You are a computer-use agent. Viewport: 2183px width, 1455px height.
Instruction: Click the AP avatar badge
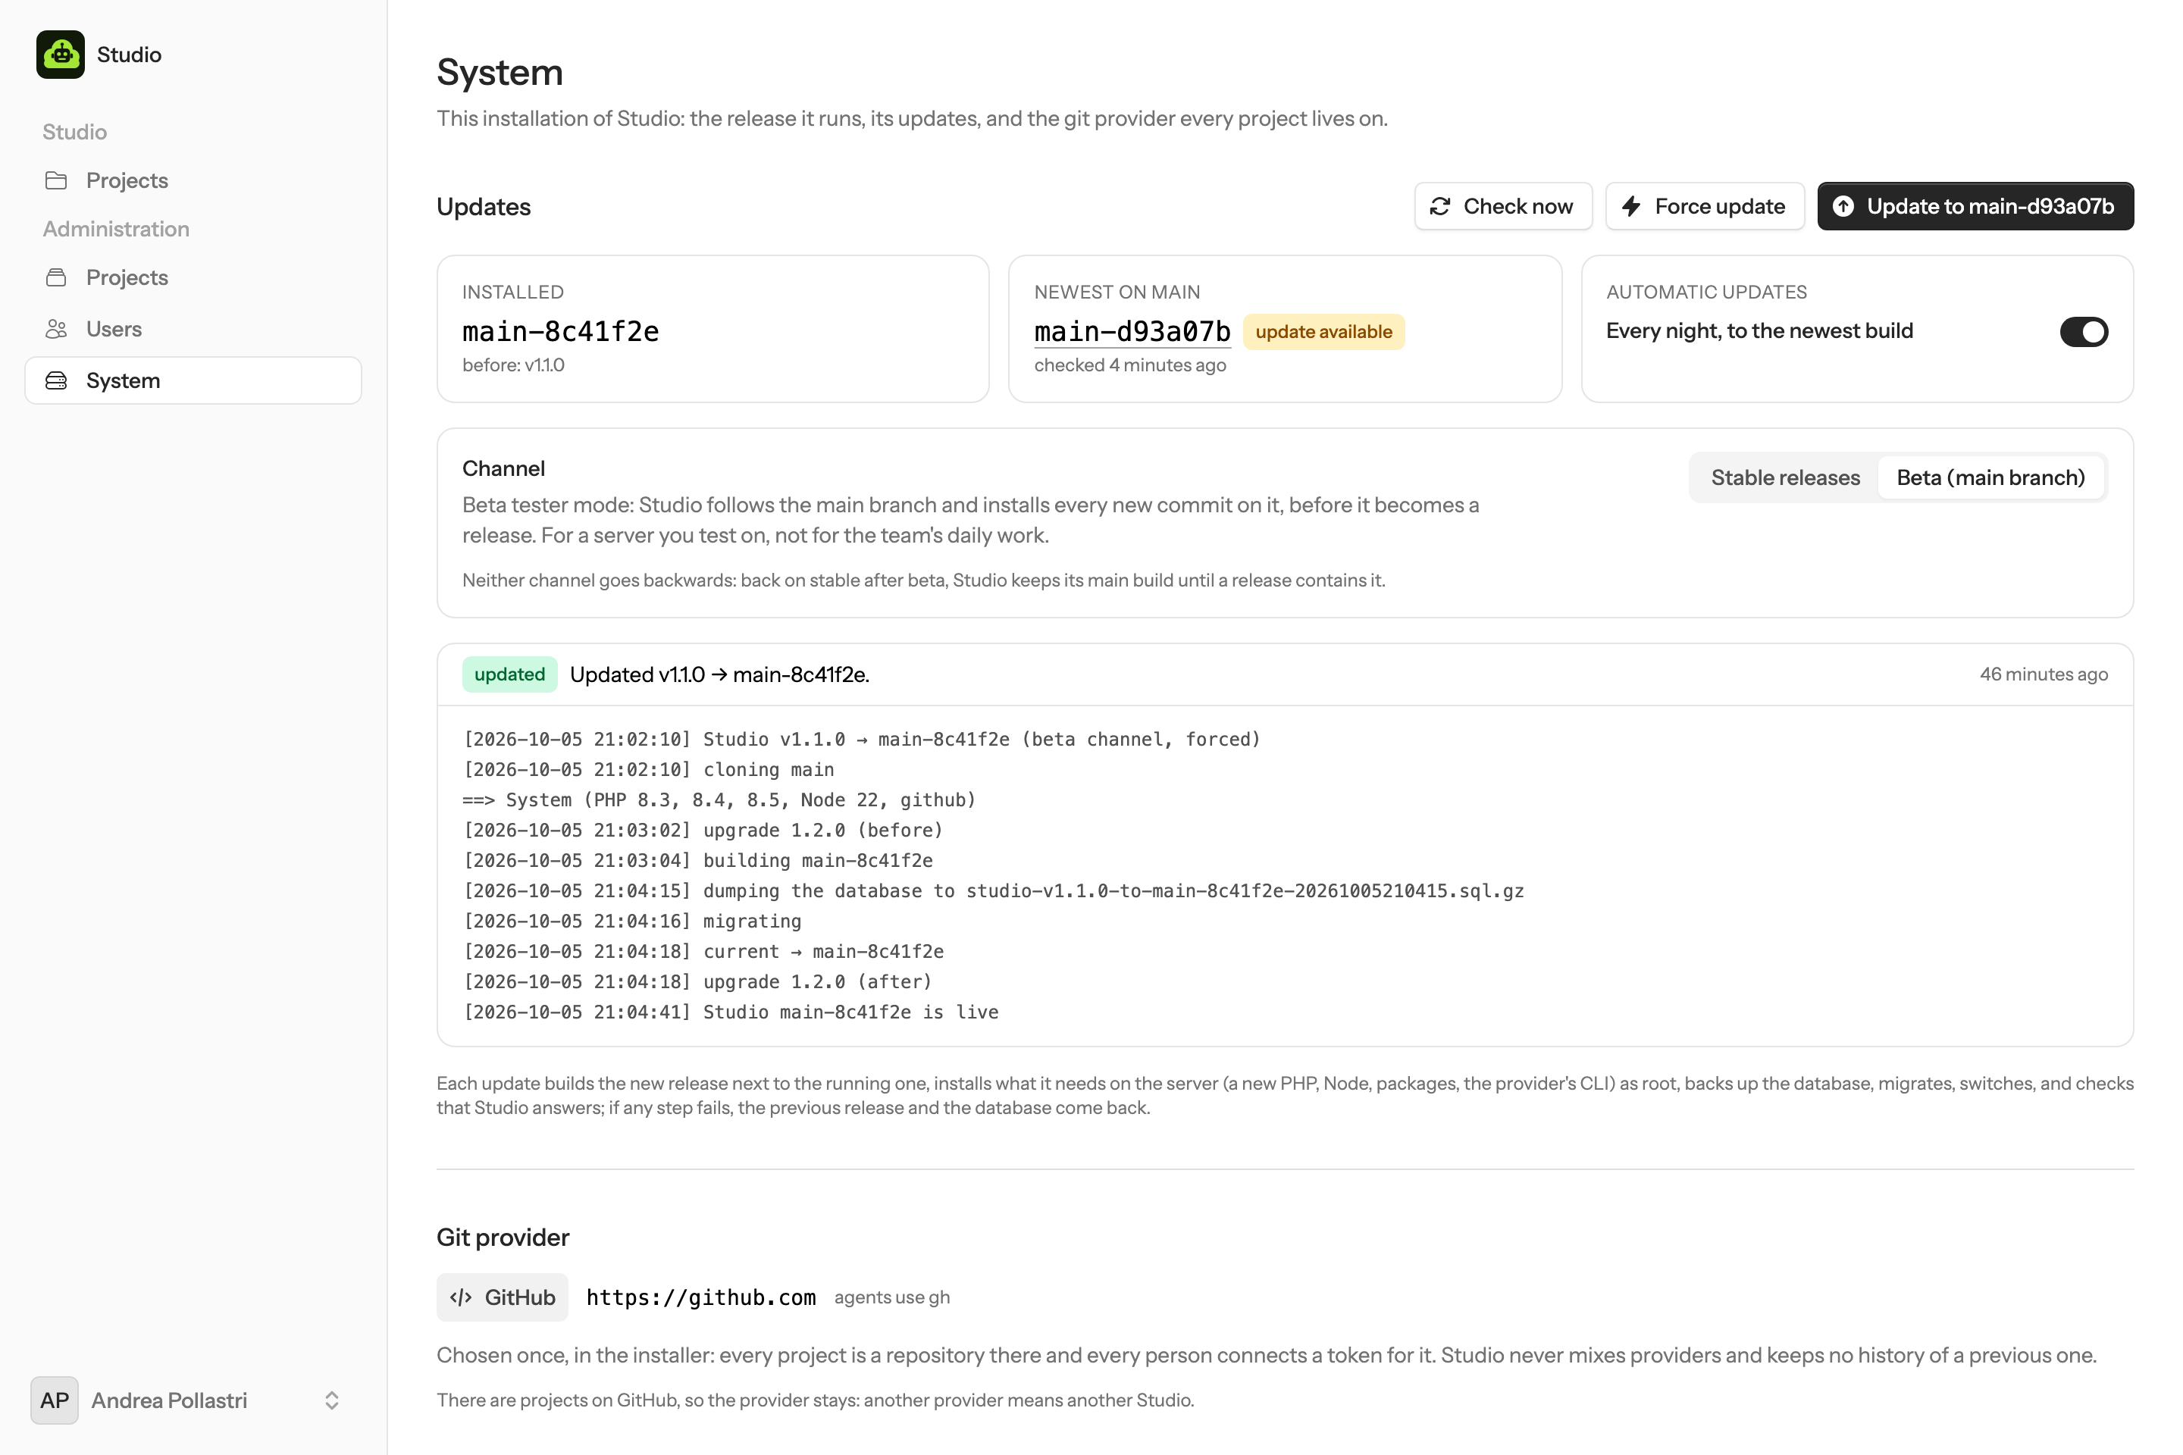55,1400
